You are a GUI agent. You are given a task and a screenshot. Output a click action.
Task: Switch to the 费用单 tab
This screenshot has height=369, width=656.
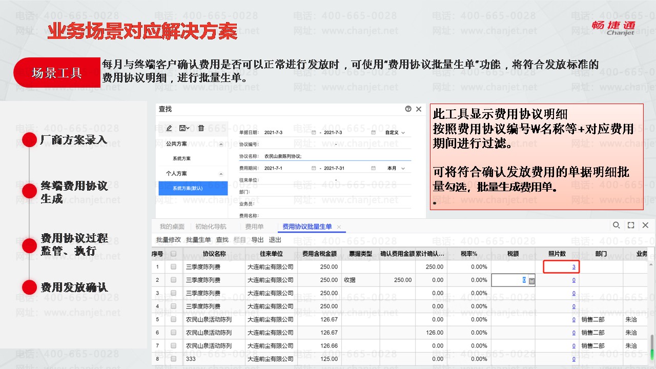tap(254, 227)
